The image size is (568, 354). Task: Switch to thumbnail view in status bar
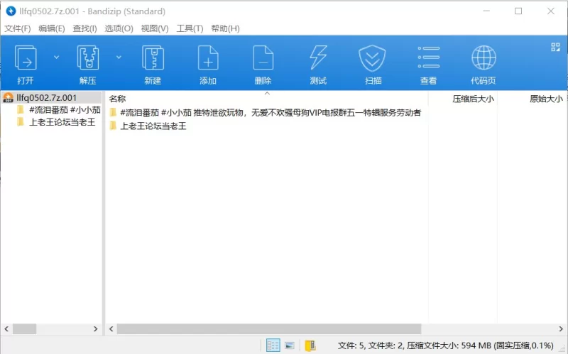pos(290,345)
